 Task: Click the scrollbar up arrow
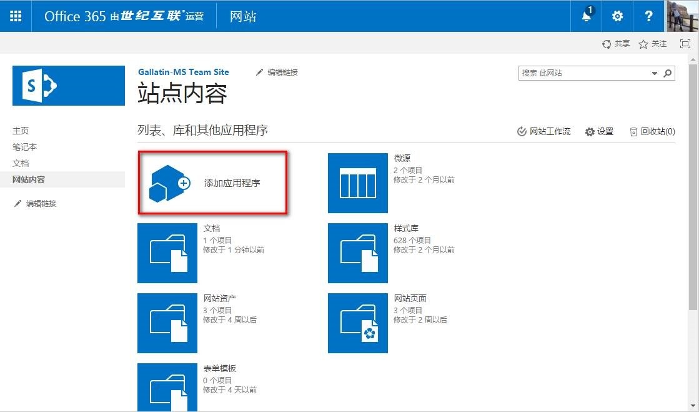(693, 59)
